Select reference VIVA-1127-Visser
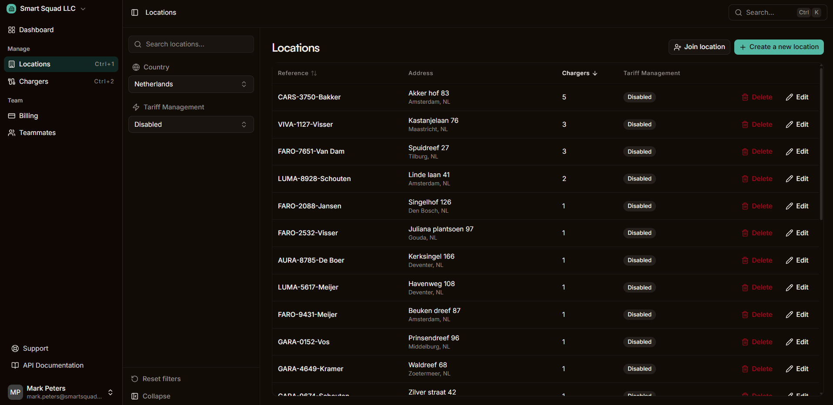 pos(305,125)
